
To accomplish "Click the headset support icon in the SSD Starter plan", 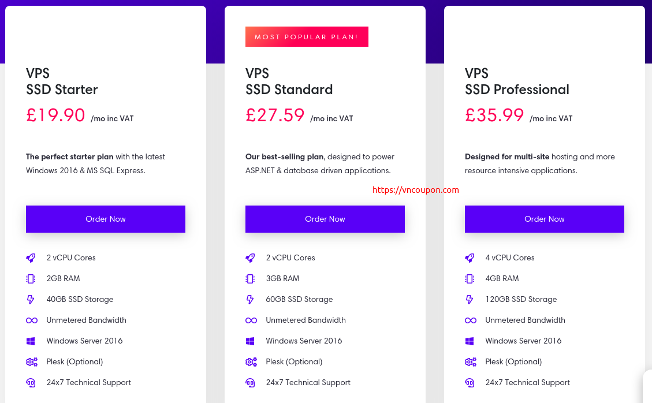I will [31, 383].
